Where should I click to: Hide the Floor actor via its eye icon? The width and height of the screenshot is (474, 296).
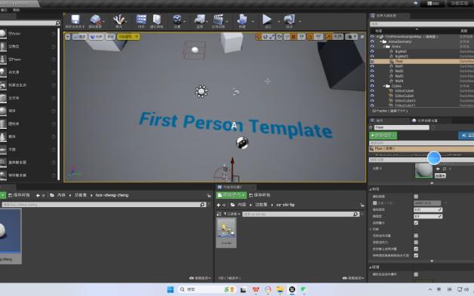pos(372,61)
